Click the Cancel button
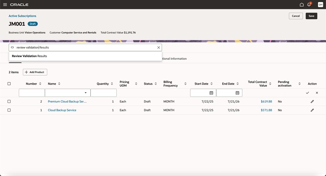This screenshot has height=176, width=326. (x=296, y=16)
